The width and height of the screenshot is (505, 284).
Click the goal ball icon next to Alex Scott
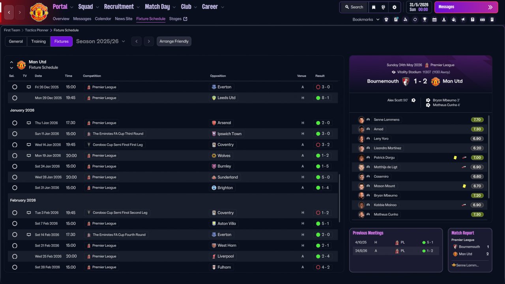(413, 100)
